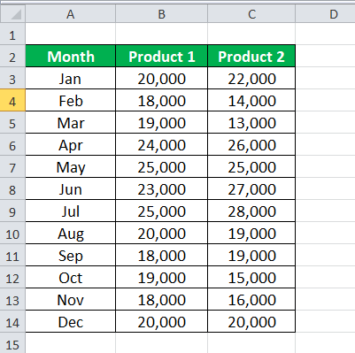Select empty cell D2 beside the table
This screenshot has height=353, width=355.
(x=325, y=56)
